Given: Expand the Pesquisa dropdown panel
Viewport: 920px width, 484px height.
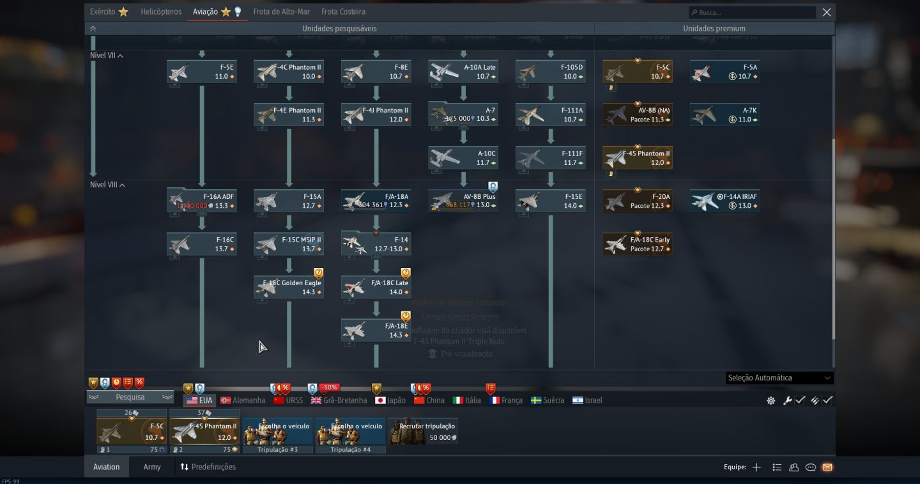Looking at the screenshot, I should pos(130,397).
